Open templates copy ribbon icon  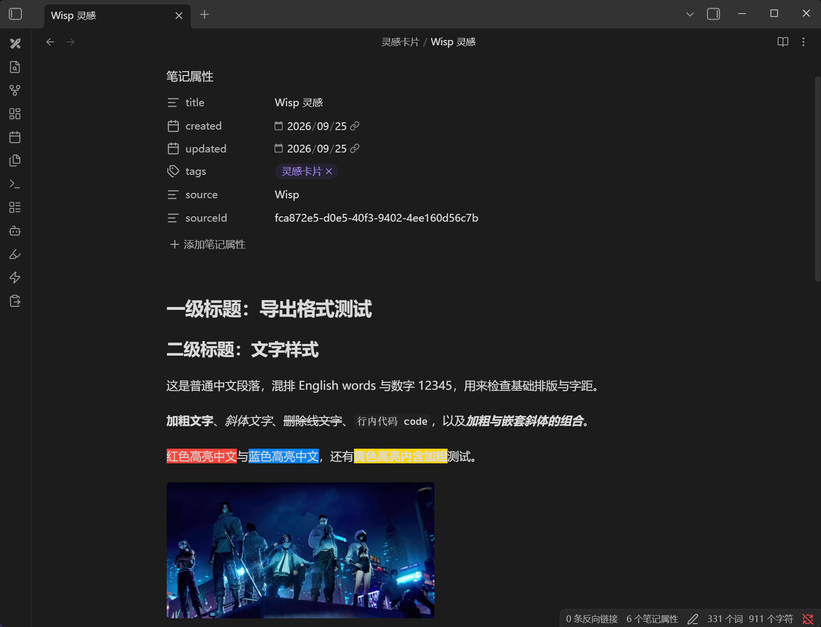(x=15, y=160)
